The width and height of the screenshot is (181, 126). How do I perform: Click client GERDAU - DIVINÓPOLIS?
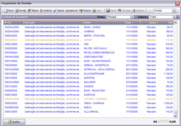click(x=96, y=65)
